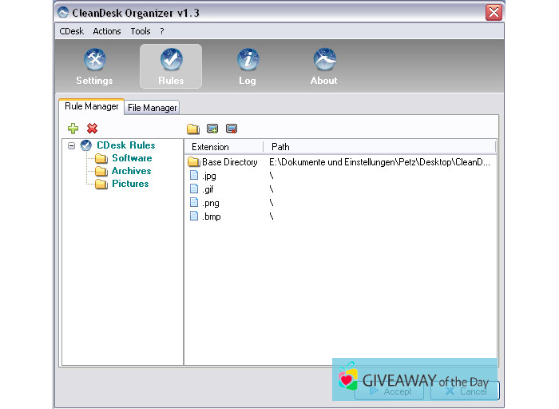Screen dimensions: 559x409
Task: Select the Software rule folder
Action: [131, 158]
